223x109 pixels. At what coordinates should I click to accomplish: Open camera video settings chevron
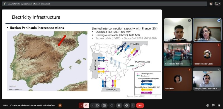click(93, 105)
